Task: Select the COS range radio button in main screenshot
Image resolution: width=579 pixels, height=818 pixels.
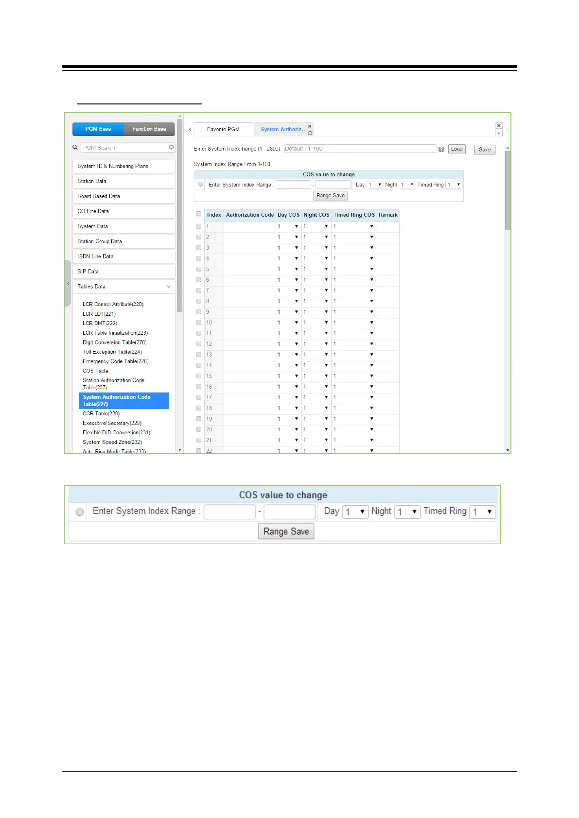Action: click(x=201, y=184)
